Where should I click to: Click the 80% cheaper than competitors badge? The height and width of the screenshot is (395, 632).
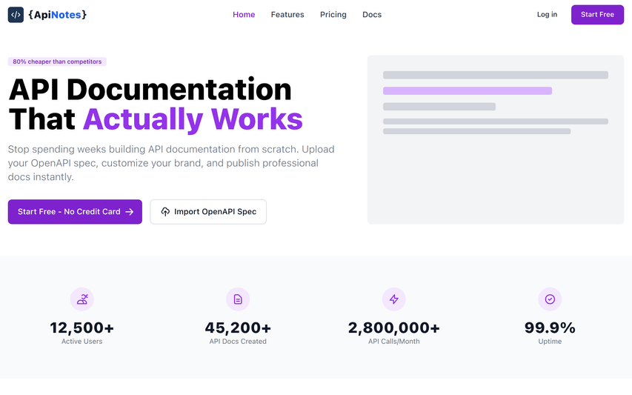[57, 62]
